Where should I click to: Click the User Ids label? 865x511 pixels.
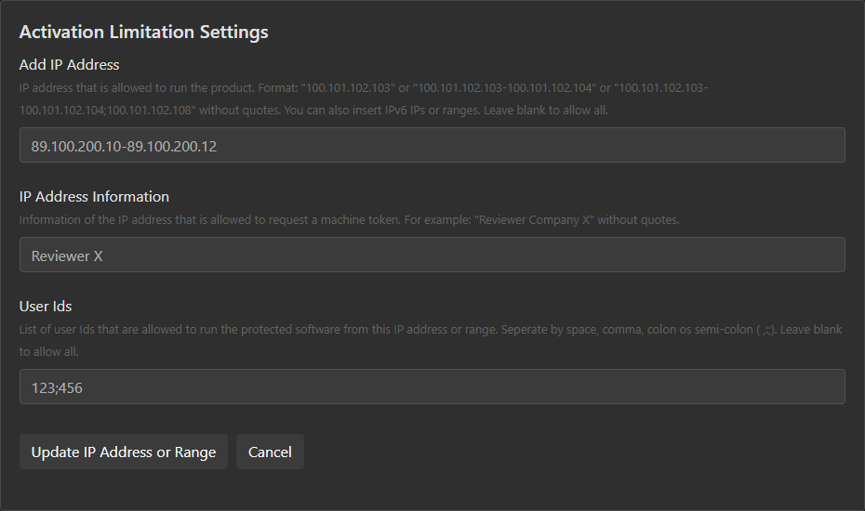click(x=46, y=306)
